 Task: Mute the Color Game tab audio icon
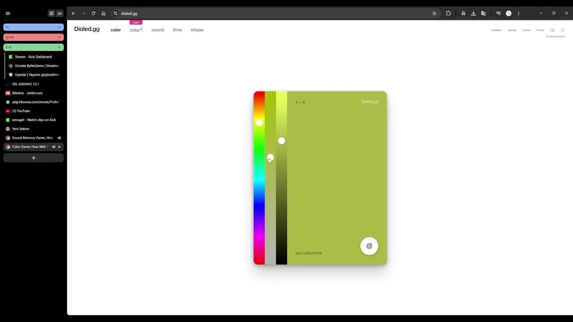pos(53,147)
